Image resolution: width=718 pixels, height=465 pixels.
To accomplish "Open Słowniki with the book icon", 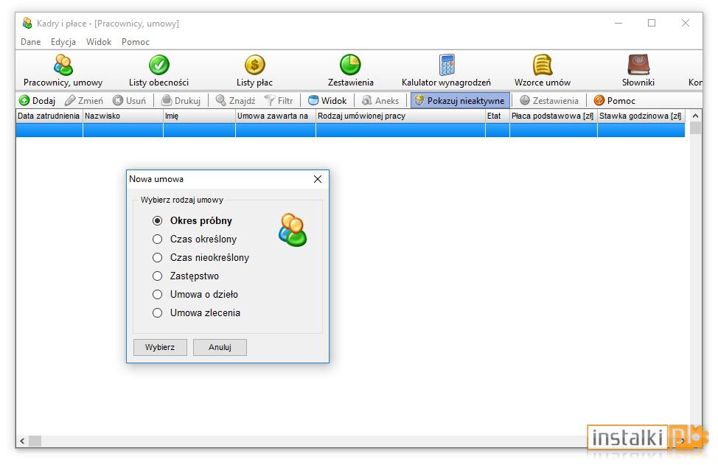I will point(638,65).
